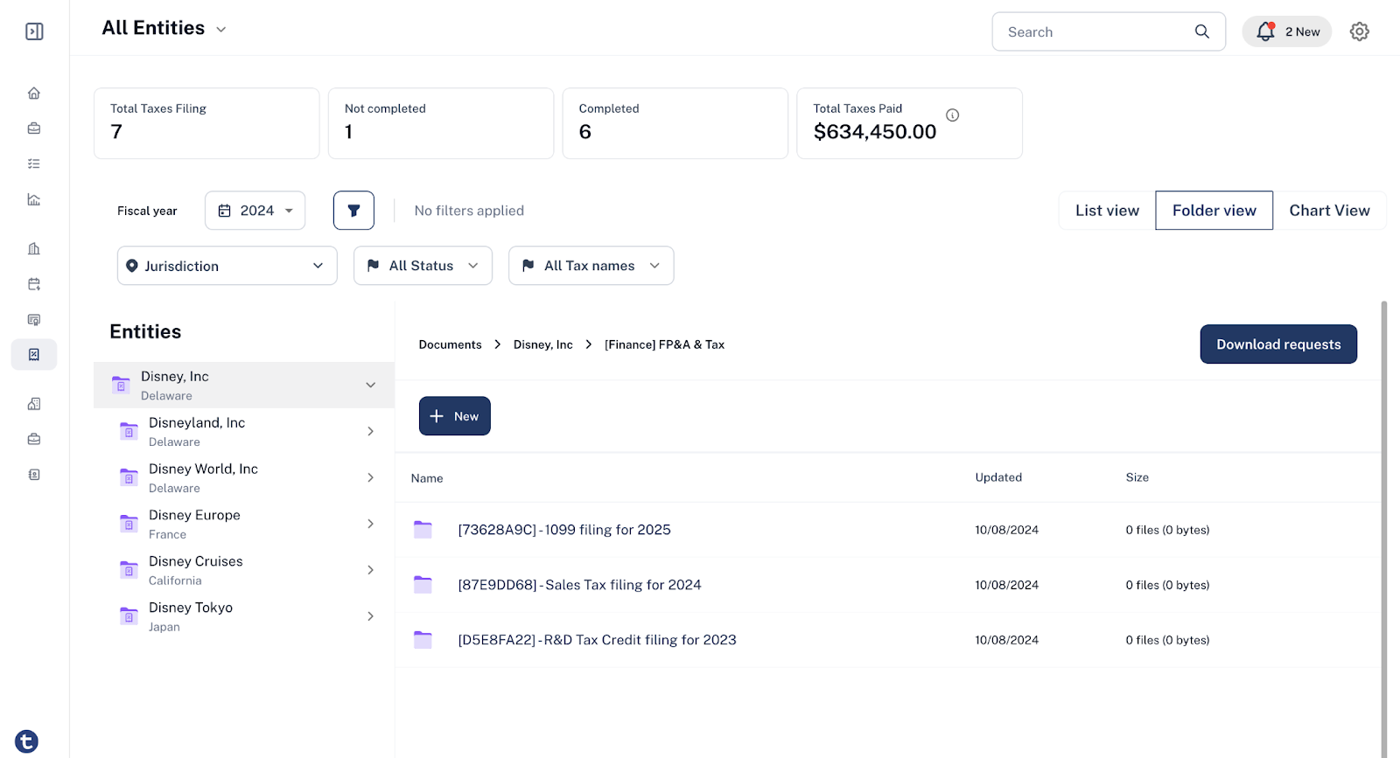The image size is (1400, 758).
Task: Click the folder icon for Sales Tax filing
Action: pyautogui.click(x=423, y=584)
